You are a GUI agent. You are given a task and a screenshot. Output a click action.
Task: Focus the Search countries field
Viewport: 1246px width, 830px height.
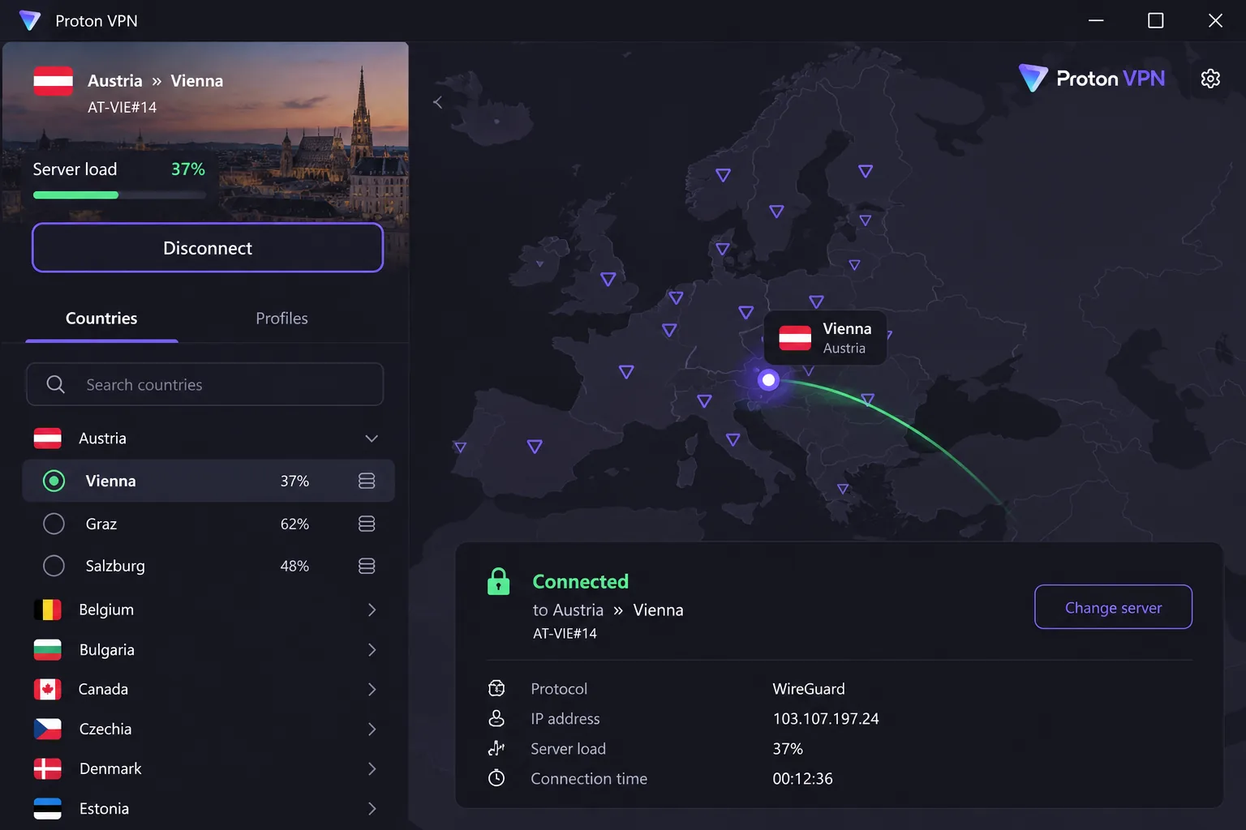click(205, 384)
